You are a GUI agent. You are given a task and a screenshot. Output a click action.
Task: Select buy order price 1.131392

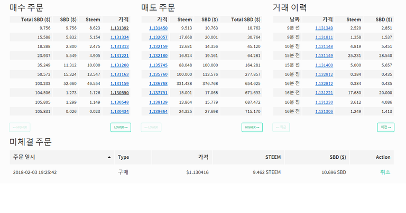(x=119, y=27)
